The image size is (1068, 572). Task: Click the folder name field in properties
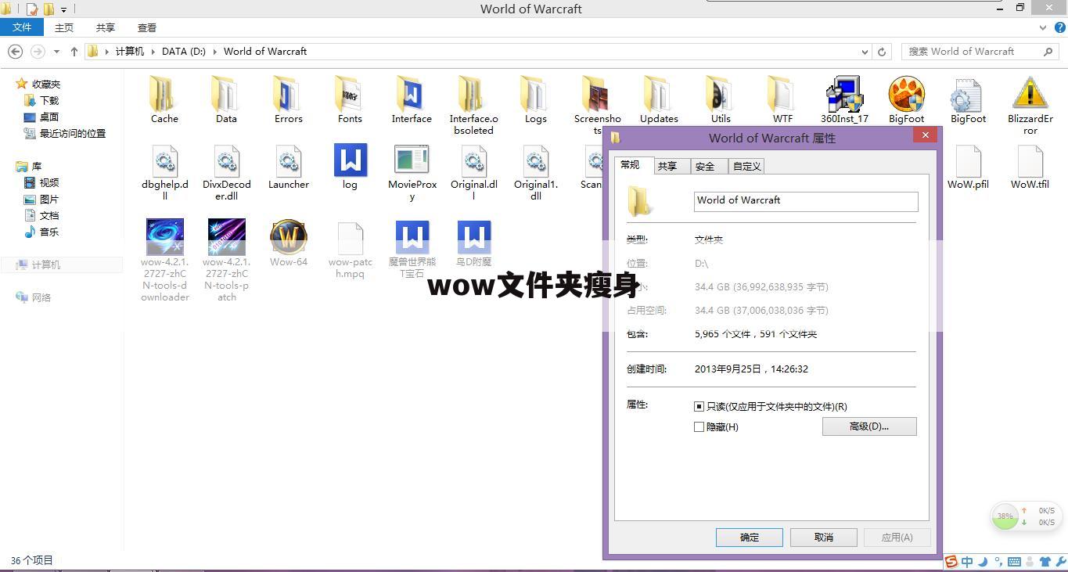coord(806,201)
